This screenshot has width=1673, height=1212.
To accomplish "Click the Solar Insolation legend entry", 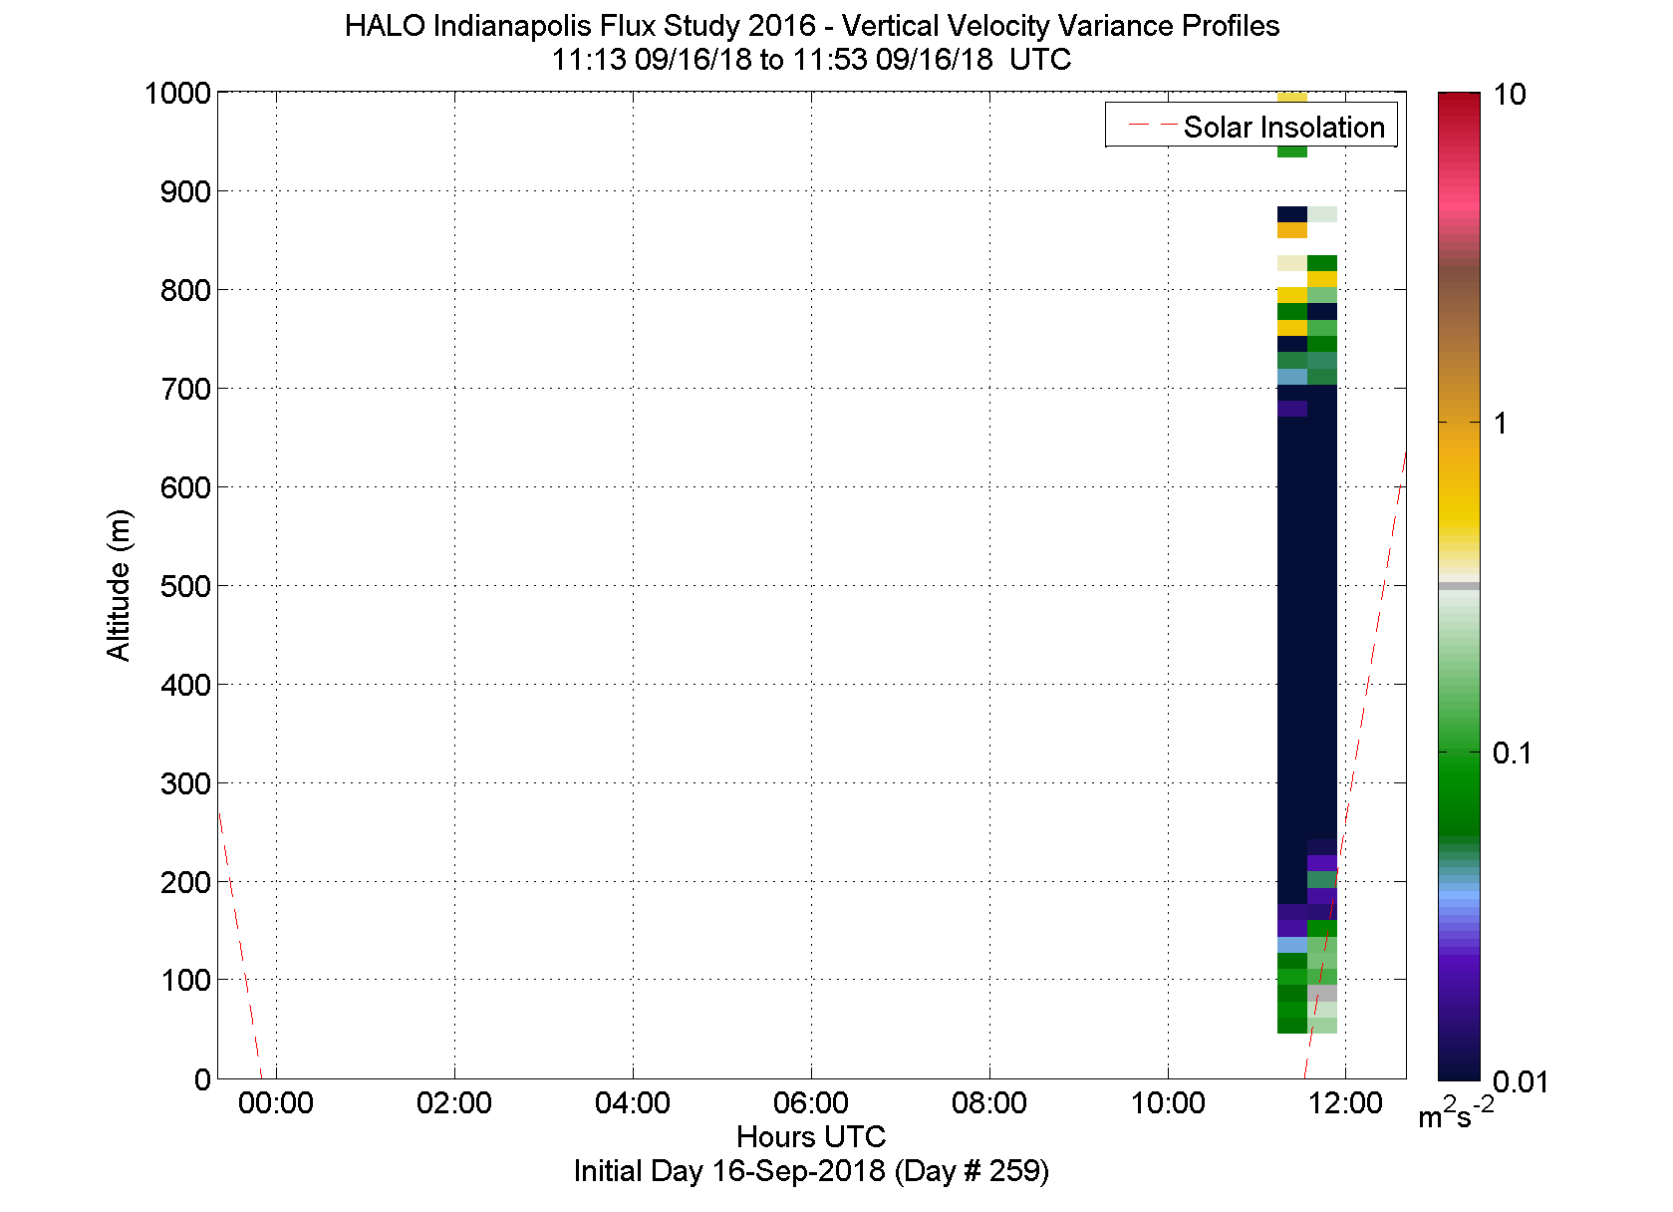I will (x=1252, y=127).
